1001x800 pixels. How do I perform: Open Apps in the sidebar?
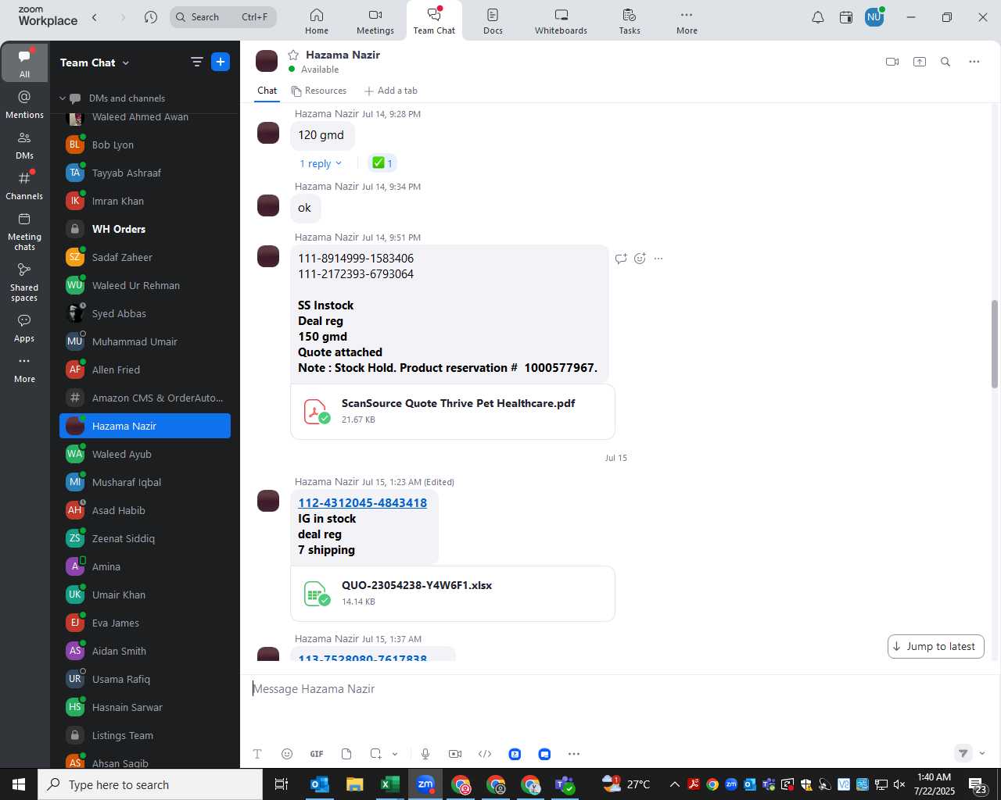click(x=24, y=328)
